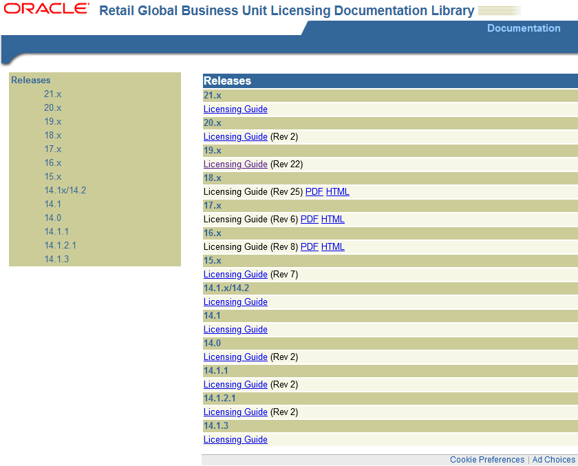Select 17.x in the Releases sidebar
Viewport: 578px width, 466px height.
click(52, 149)
